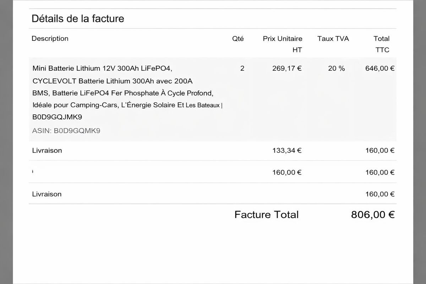The width and height of the screenshot is (426, 284).
Task: Click the "Détails de la facture" heading
Action: click(78, 18)
